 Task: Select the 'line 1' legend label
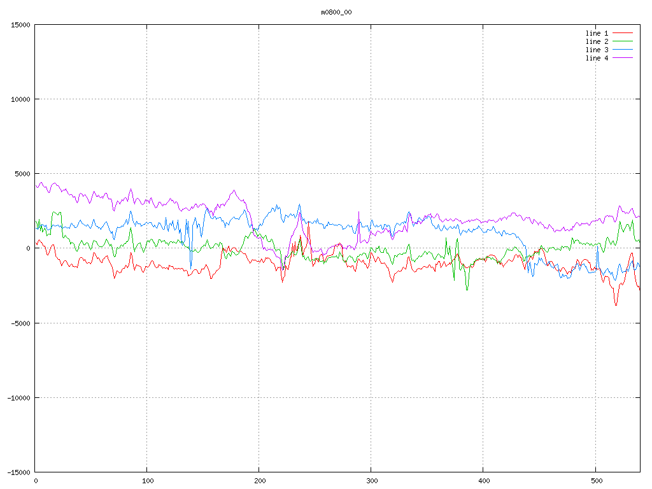click(597, 33)
